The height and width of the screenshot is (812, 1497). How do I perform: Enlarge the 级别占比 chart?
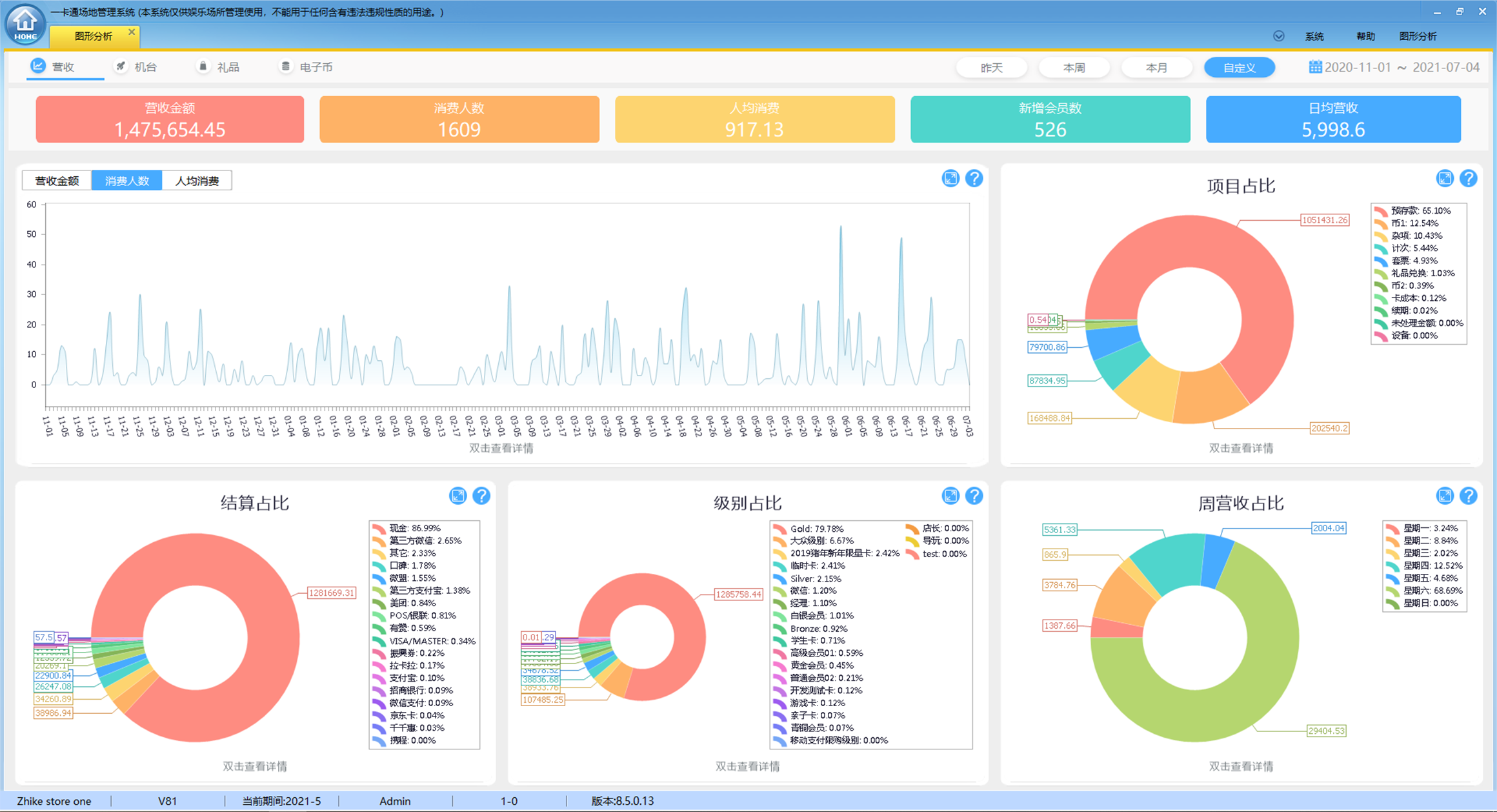pyautogui.click(x=950, y=496)
